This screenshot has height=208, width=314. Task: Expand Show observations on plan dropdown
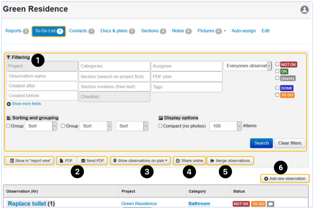coord(140,161)
